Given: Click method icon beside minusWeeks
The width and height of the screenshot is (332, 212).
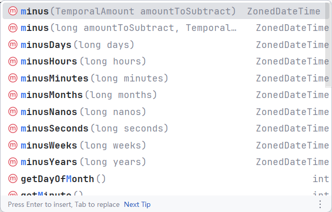Looking at the screenshot, I should point(13,145).
